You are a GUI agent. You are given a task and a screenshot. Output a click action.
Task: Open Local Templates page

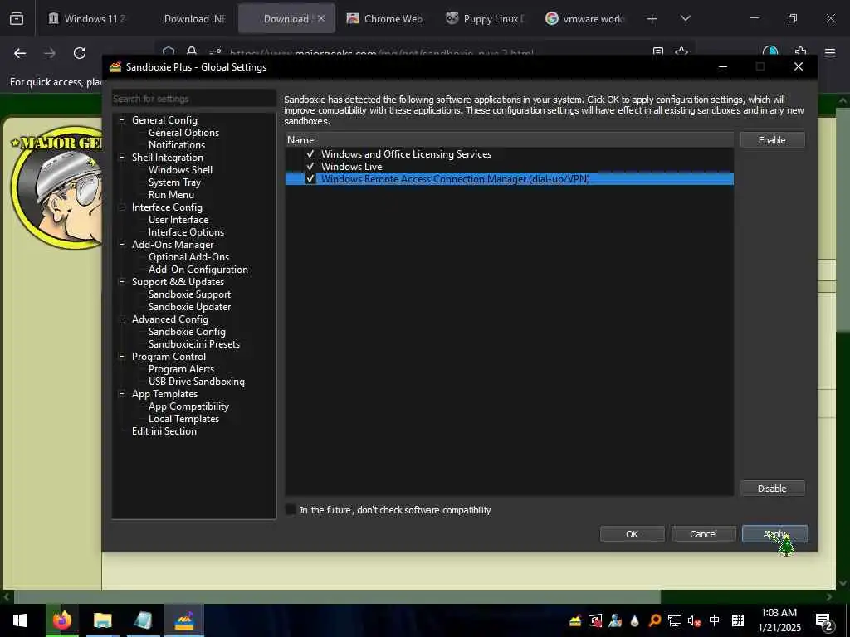pyautogui.click(x=183, y=419)
